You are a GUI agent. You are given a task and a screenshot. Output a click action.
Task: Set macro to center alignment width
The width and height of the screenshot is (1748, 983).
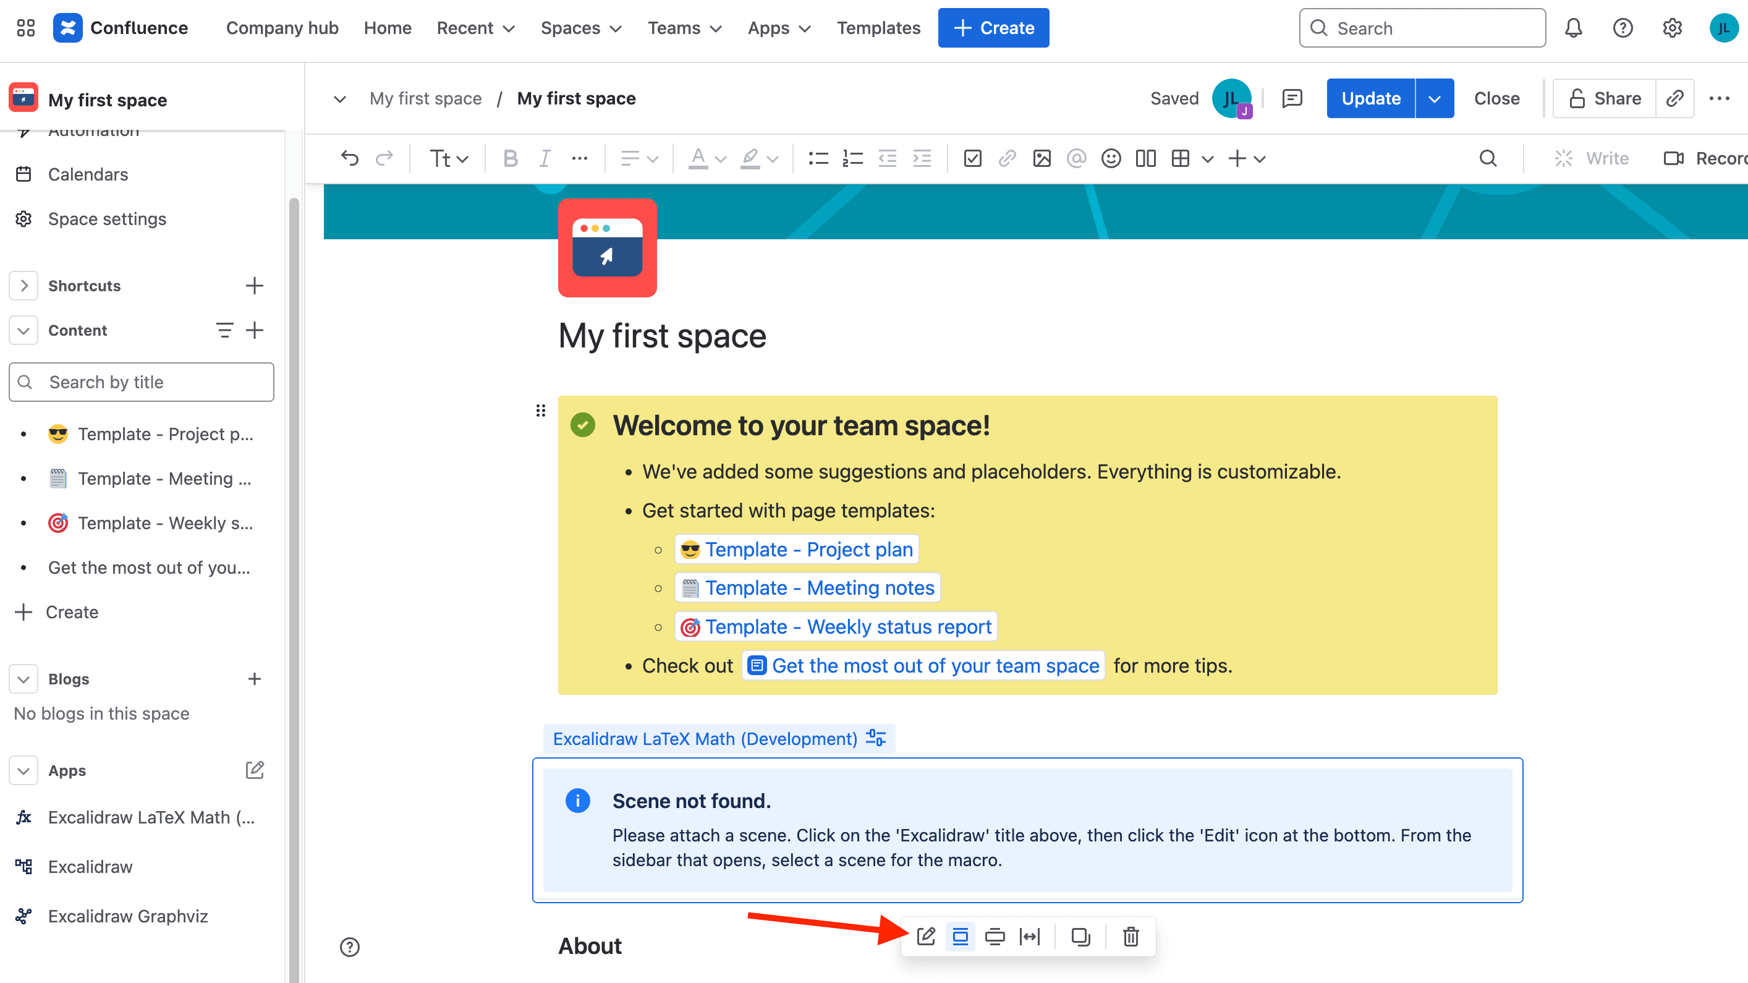pos(960,936)
